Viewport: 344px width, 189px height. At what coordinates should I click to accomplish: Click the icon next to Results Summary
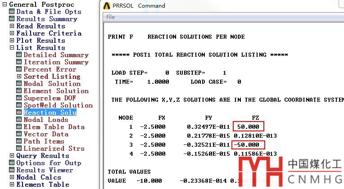tap(12, 19)
